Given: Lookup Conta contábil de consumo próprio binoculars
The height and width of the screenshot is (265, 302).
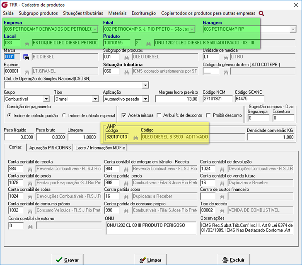Looking at the screenshot, I should pyautogui.click(x=30, y=211).
